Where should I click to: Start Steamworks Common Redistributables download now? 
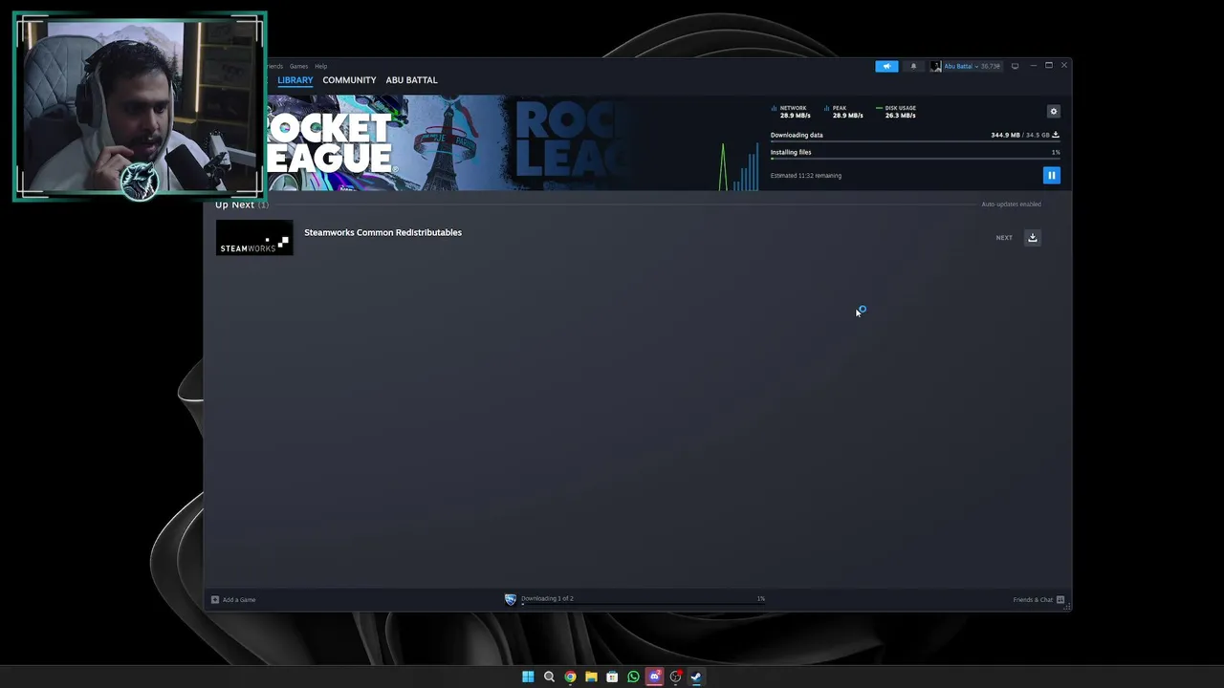[x=1033, y=237]
